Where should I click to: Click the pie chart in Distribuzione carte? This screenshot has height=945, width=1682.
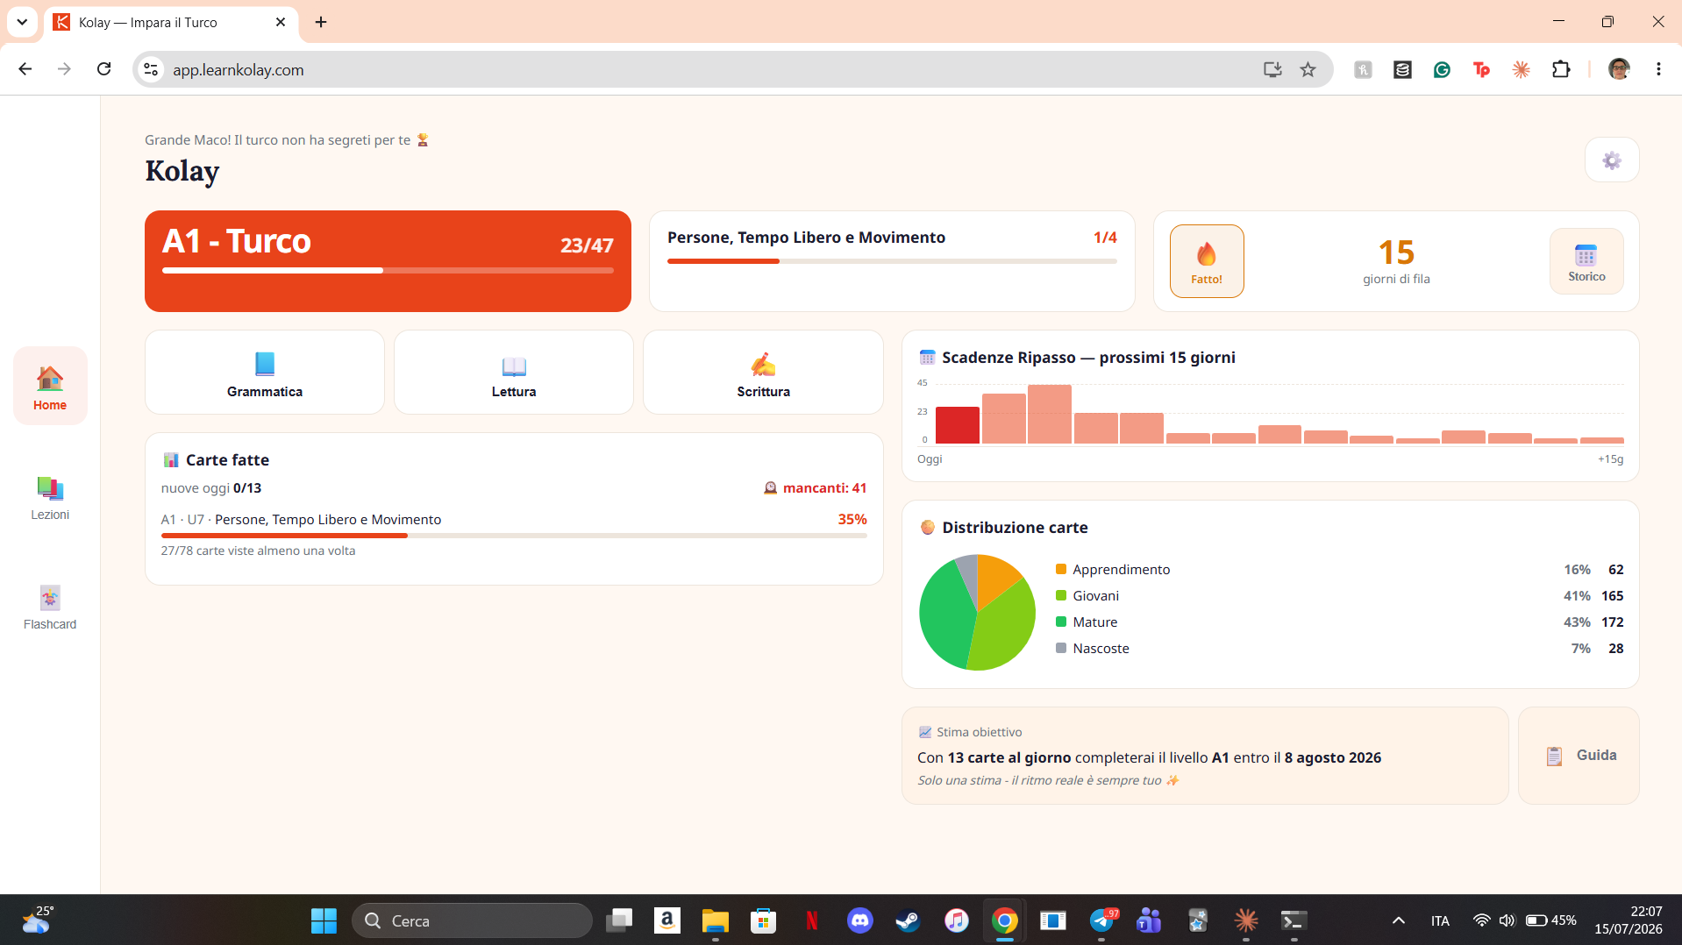click(x=977, y=612)
